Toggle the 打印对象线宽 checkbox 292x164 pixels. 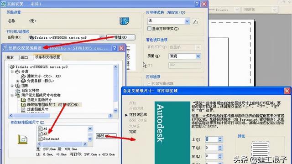point(149,83)
